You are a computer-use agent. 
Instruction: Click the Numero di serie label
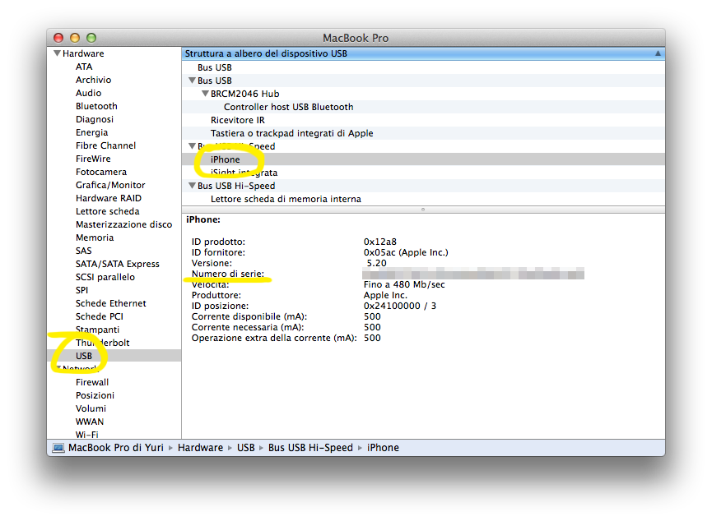227,274
